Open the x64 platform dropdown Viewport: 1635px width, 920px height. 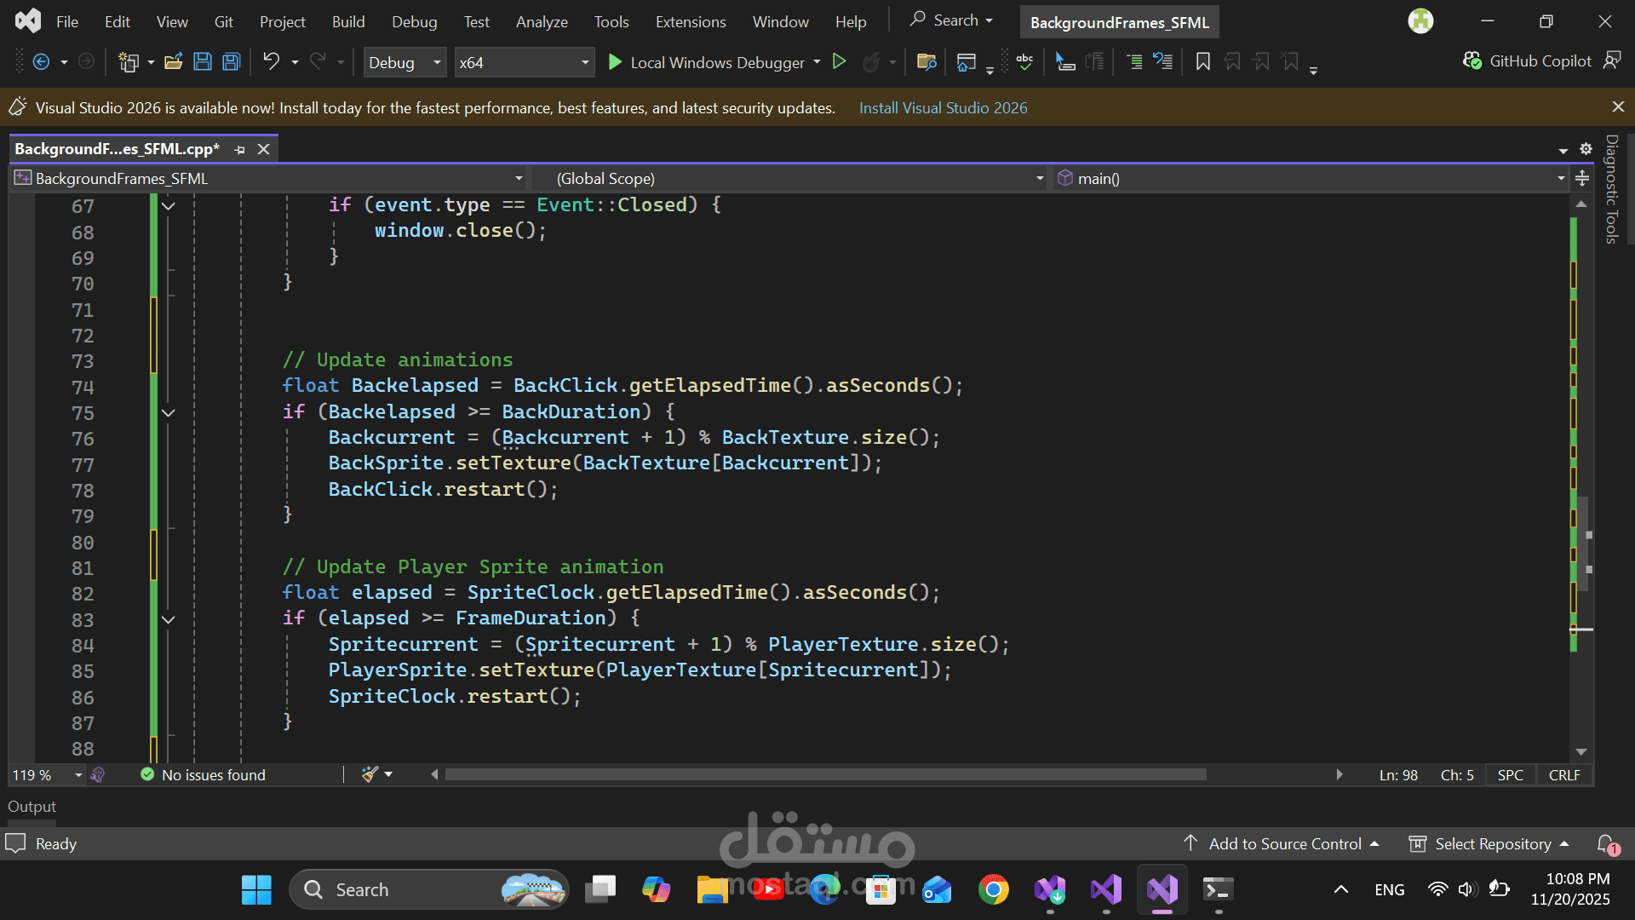(584, 62)
